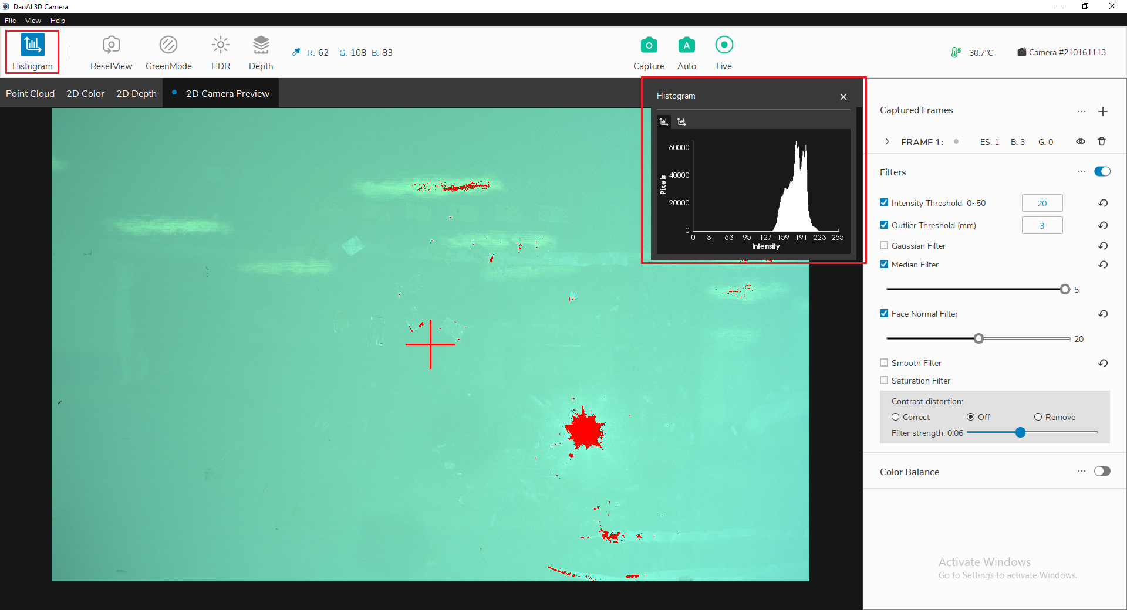
Task: Click the Filter strength slider handle
Action: 1020,433
